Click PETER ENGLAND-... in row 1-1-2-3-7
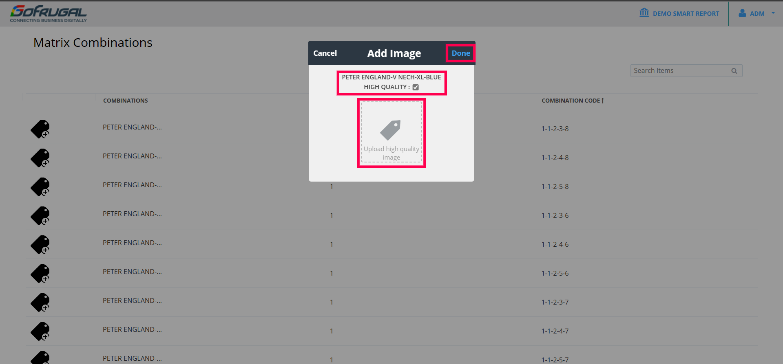This screenshot has width=783, height=364. coord(132,300)
